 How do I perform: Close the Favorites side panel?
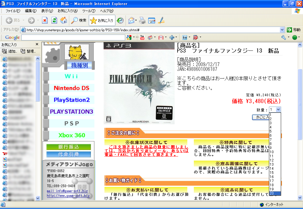click(37, 44)
